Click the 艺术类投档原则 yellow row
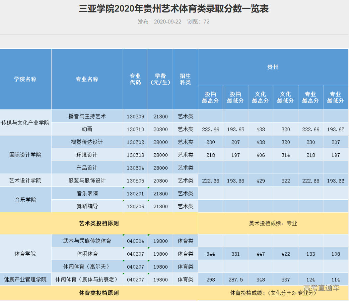Viewport: 349px width, 301px height. click(x=99, y=224)
